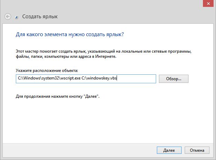
Task: Open file browser with 'Обзор...' button
Action: pyautogui.click(x=174, y=79)
